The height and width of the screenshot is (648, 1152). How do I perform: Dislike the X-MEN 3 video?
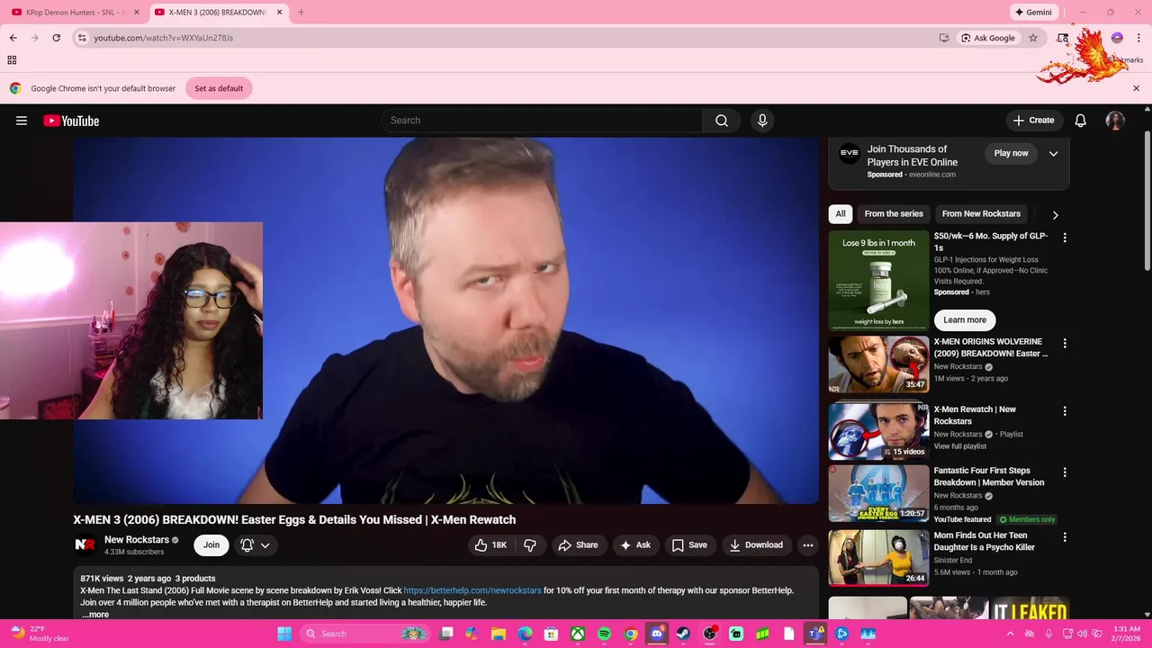tap(530, 544)
